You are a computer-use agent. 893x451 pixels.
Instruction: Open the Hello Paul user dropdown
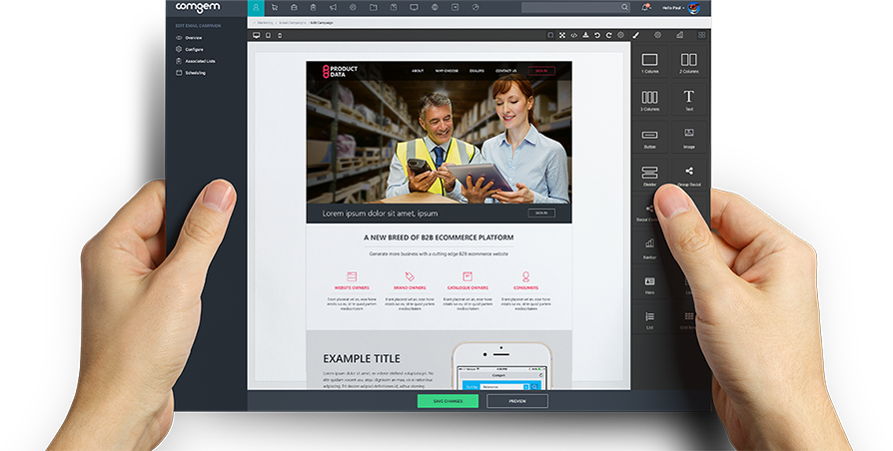coord(673,8)
